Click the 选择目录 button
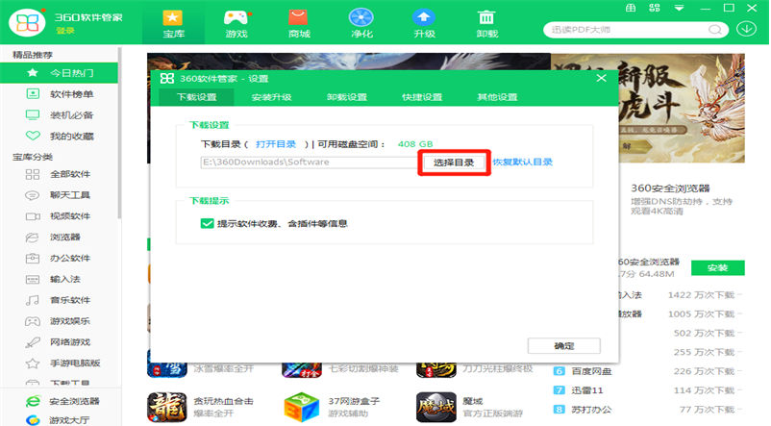 (454, 163)
